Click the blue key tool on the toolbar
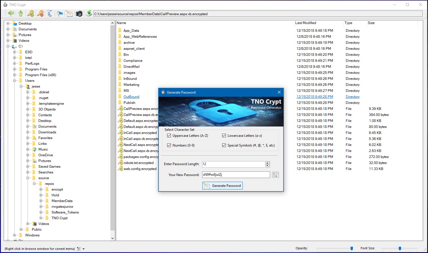The height and width of the screenshot is (253, 428). point(60,13)
